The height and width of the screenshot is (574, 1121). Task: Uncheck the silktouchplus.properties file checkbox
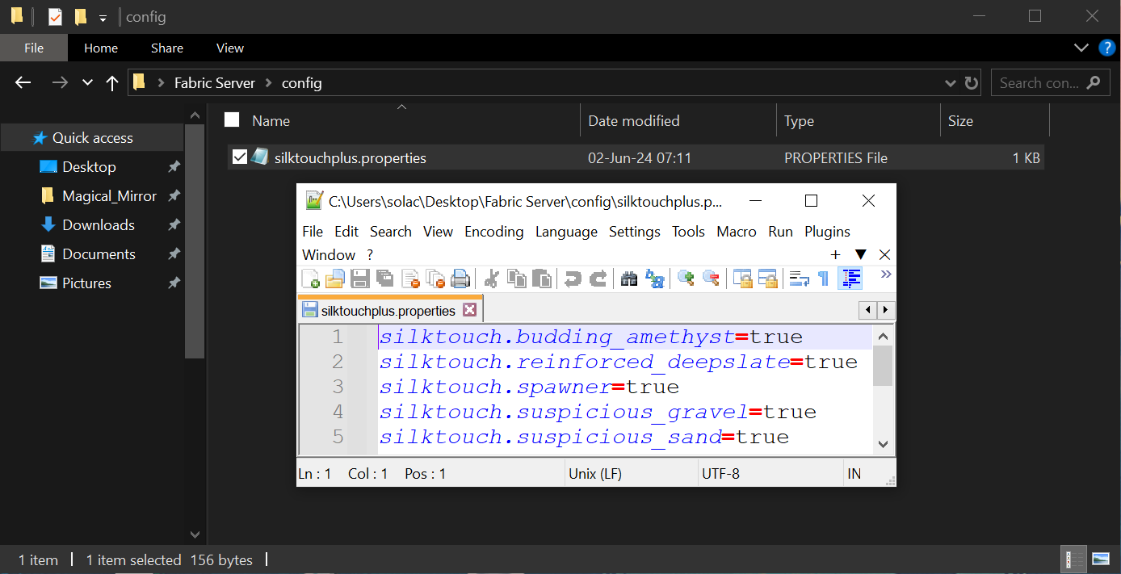point(239,157)
